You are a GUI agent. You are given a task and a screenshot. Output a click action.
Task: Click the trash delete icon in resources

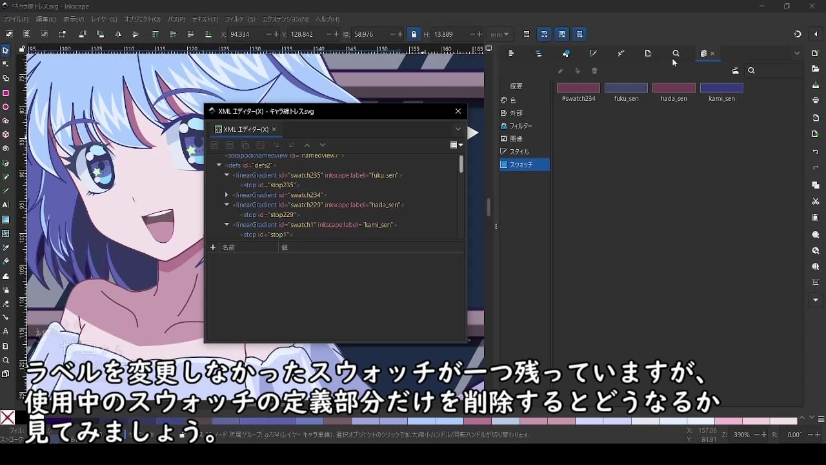coord(595,71)
